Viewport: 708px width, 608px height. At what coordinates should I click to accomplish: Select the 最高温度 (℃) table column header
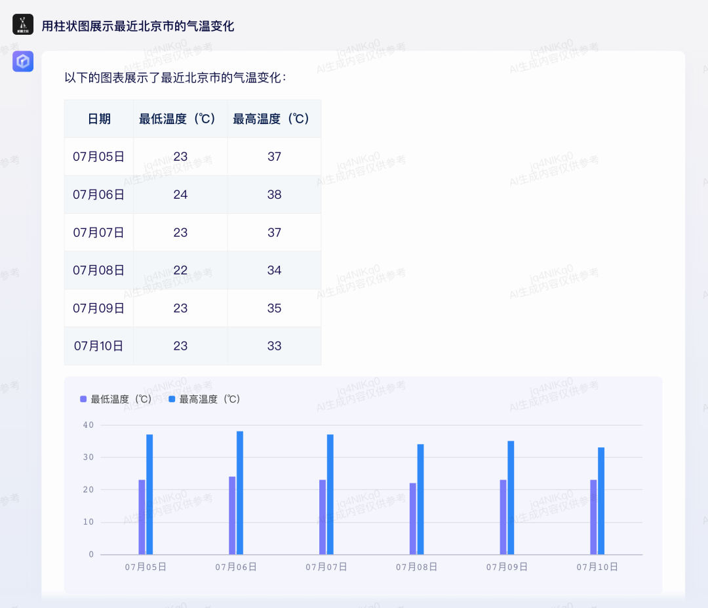tap(274, 119)
